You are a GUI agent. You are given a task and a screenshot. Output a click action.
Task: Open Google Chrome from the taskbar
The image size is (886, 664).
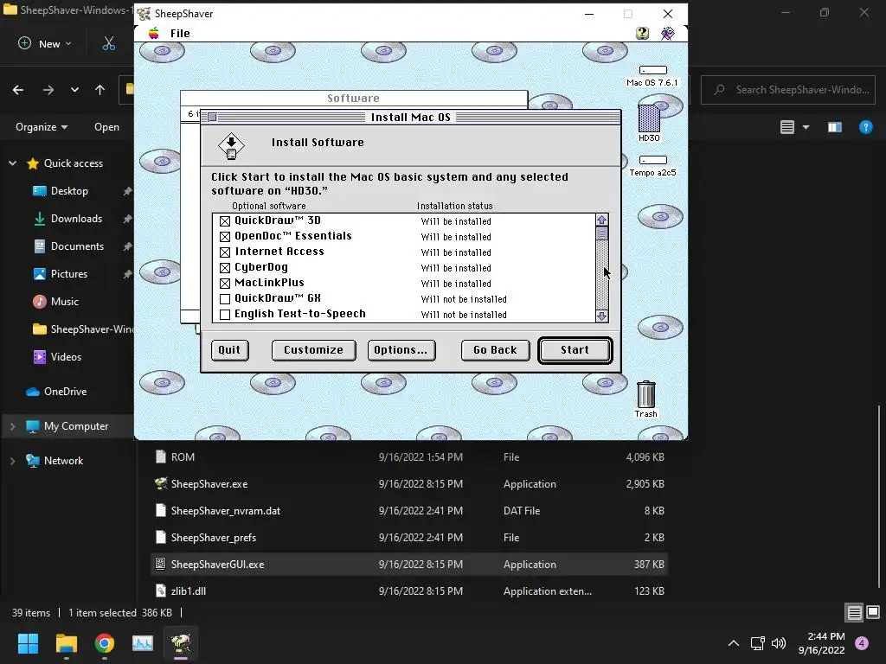[105, 643]
